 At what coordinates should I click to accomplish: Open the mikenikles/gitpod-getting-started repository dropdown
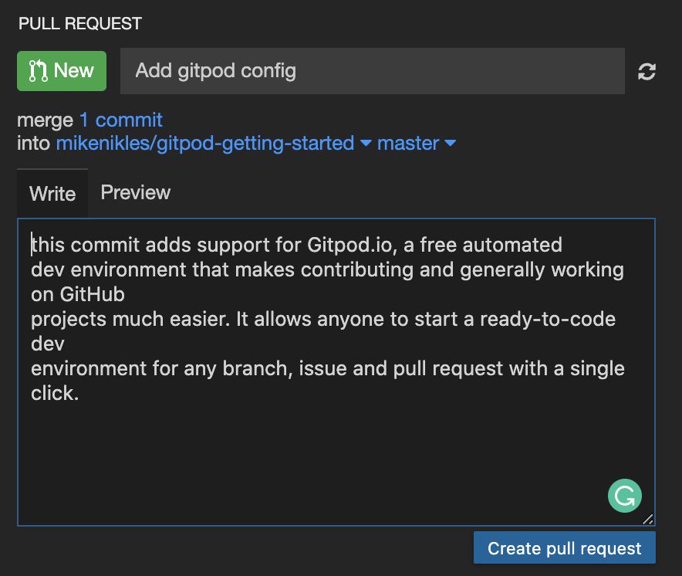[204, 143]
